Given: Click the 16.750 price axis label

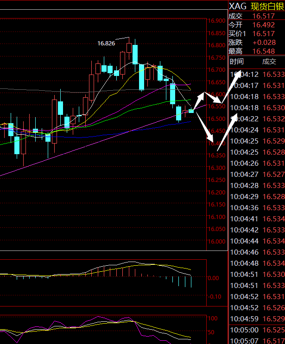Looking at the screenshot, I should [x=217, y=58].
